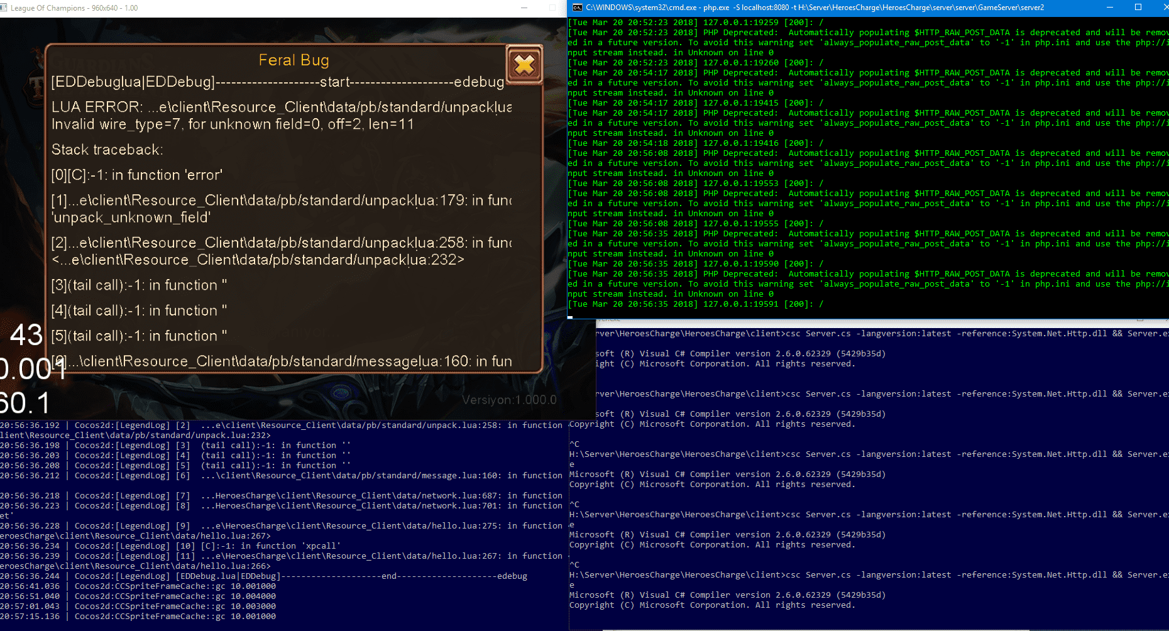Select dialog stack entry [2] unpack.lua:258
1169x631 pixels.
(x=282, y=243)
